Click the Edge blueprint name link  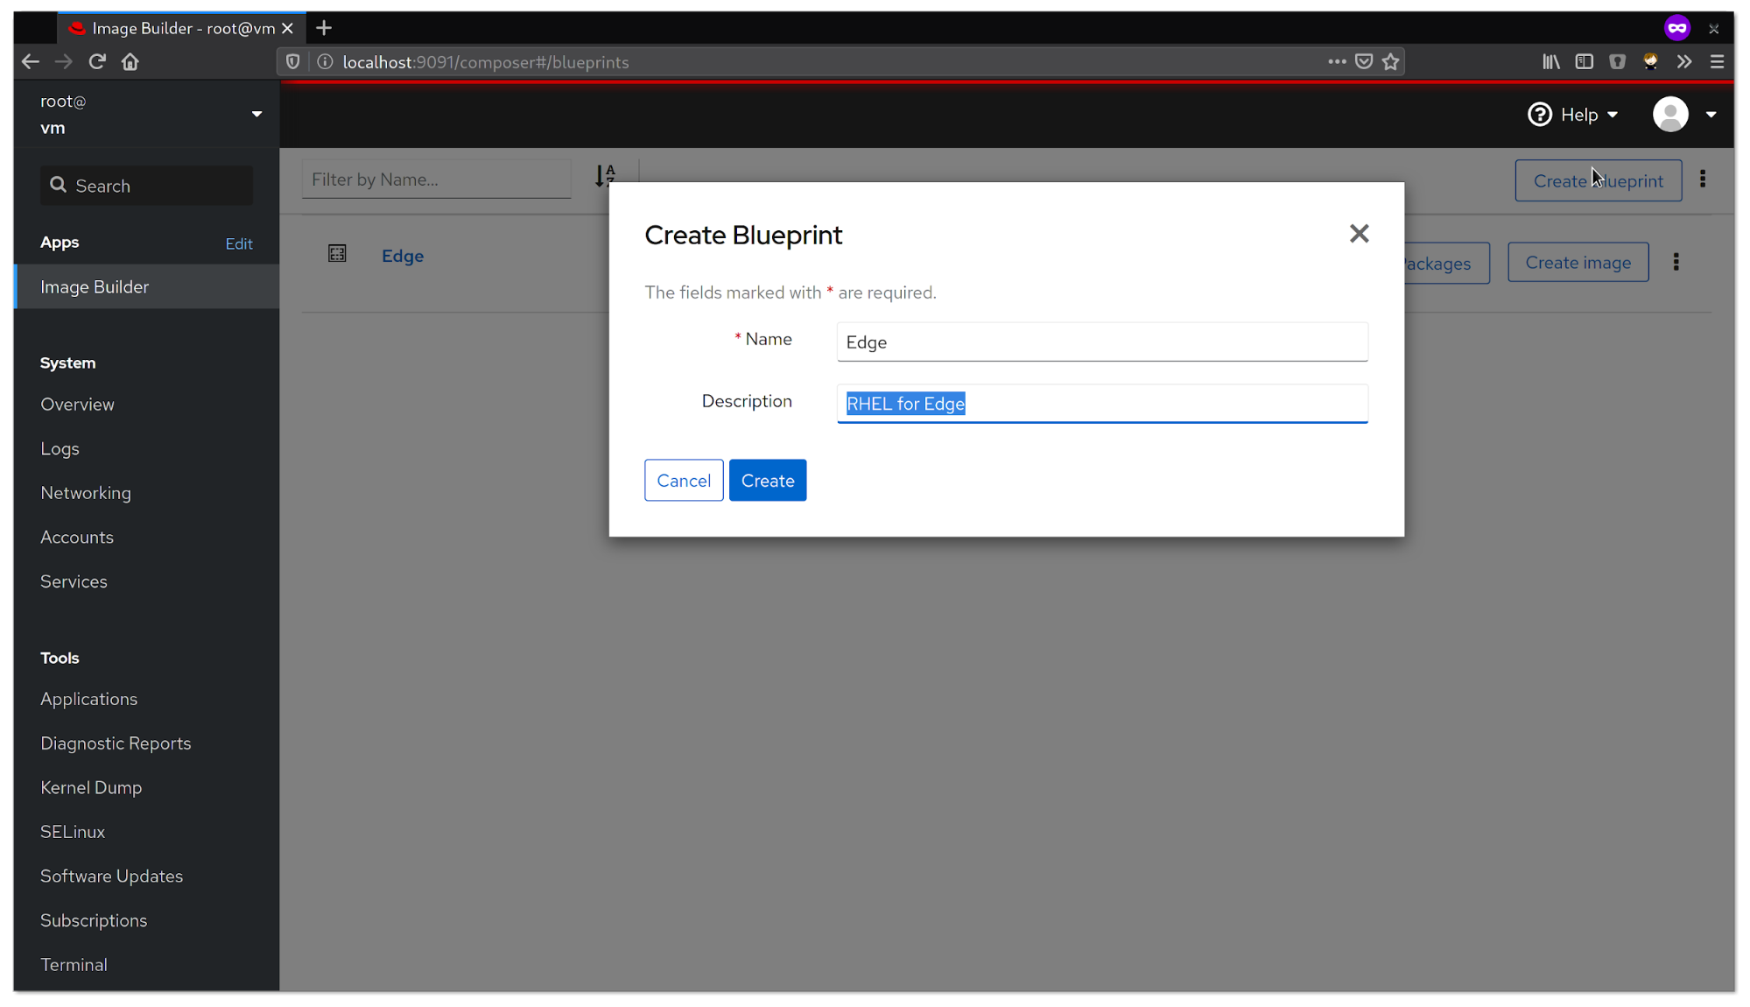pos(403,256)
